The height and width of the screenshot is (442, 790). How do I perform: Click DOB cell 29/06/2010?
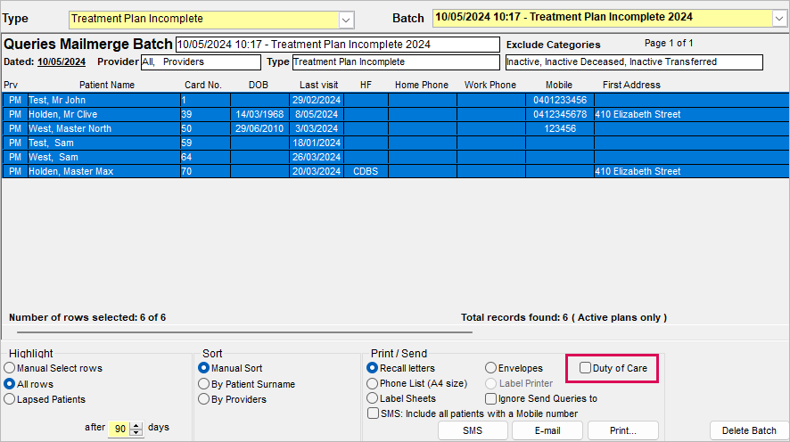tap(260, 128)
